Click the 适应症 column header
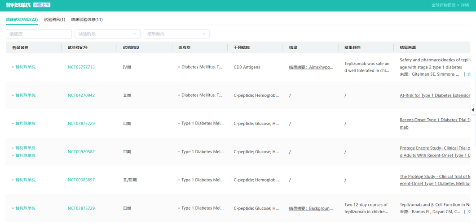This screenshot has height=224, width=476. pos(184,47)
